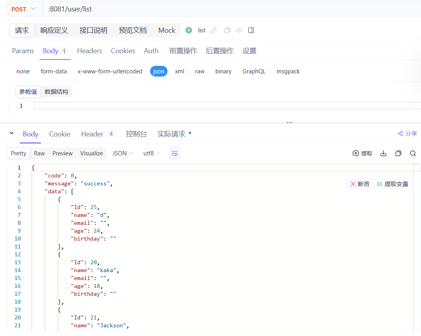Select the json body type

[159, 71]
